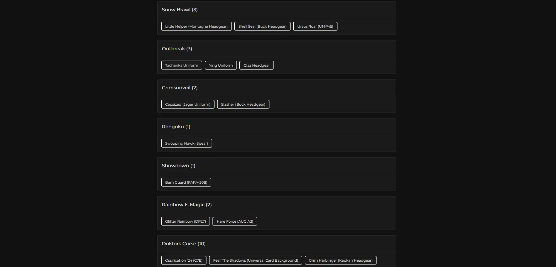Select the Doktors Curse (10) header

coord(184,244)
